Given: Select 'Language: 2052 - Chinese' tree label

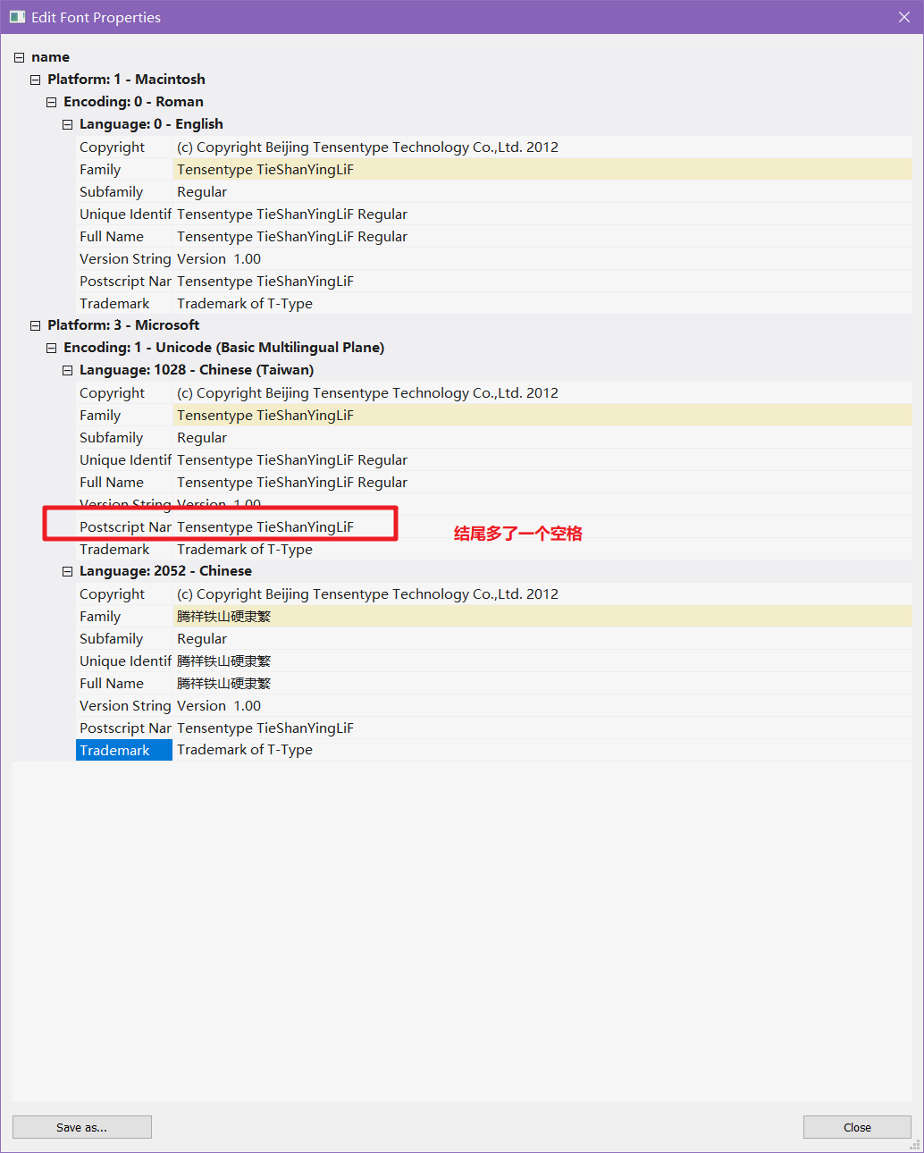Looking at the screenshot, I should click(165, 571).
